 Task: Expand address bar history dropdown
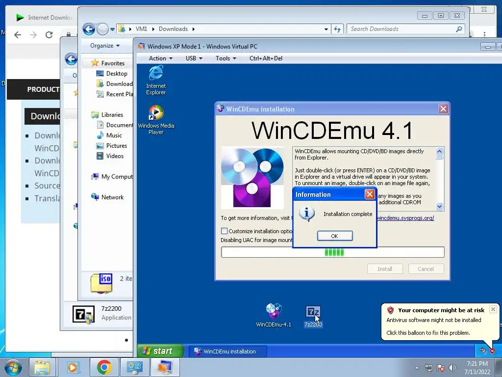[x=326, y=29]
